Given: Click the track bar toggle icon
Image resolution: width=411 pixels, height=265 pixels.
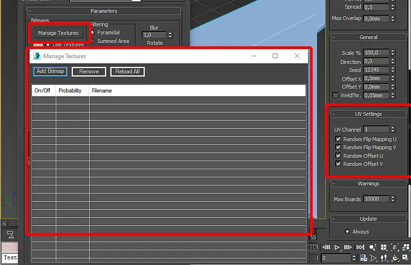Looking at the screenshot, I should pos(10,234).
